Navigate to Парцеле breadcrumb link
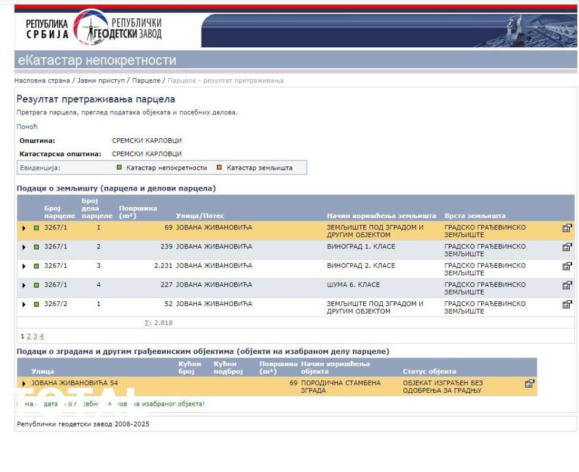 pos(146,81)
